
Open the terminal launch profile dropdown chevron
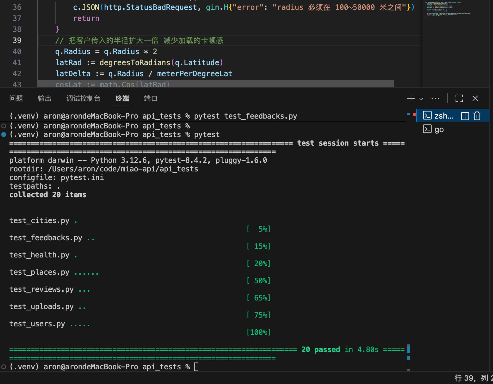pos(421,99)
